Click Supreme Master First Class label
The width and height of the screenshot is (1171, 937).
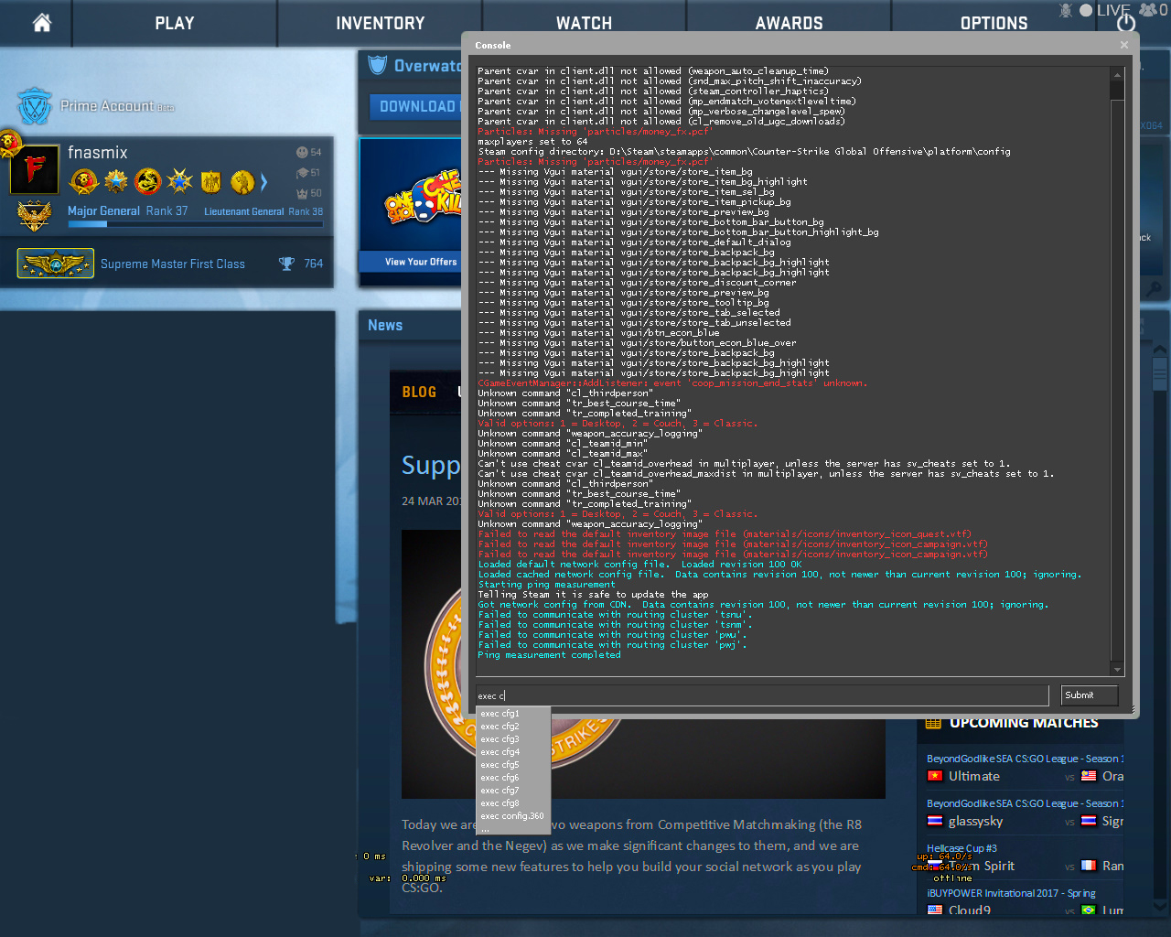click(x=173, y=264)
